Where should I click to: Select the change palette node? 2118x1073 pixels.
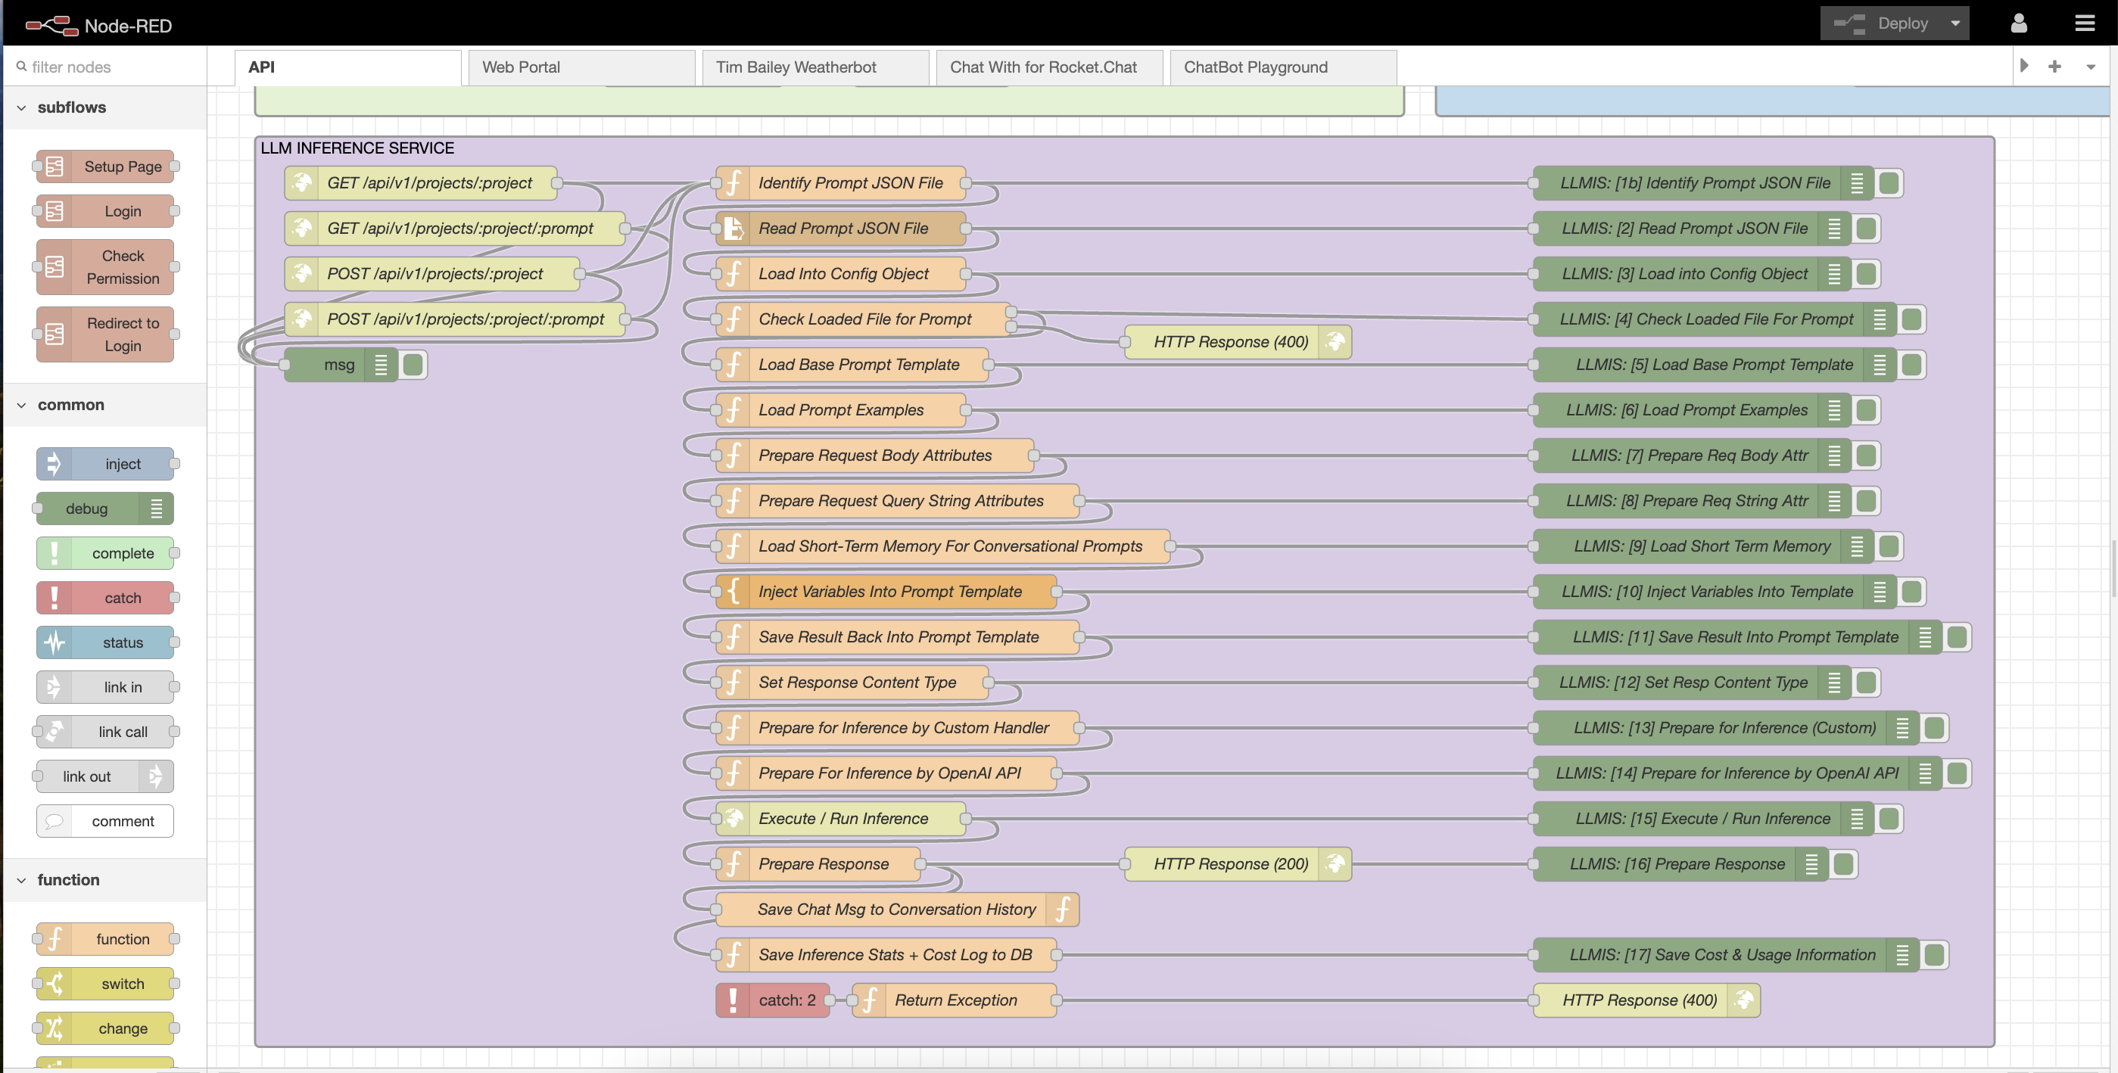click(x=105, y=1028)
